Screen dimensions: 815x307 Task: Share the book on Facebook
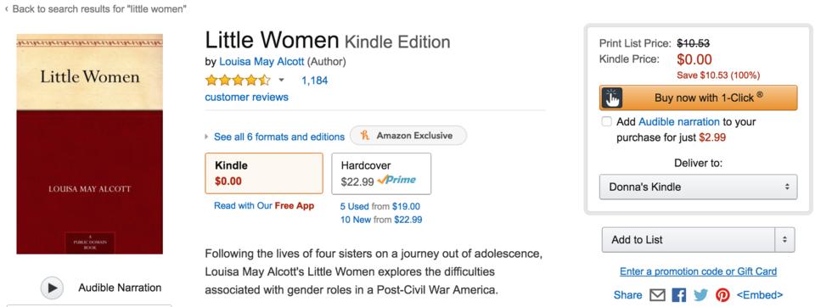pyautogui.click(x=679, y=295)
